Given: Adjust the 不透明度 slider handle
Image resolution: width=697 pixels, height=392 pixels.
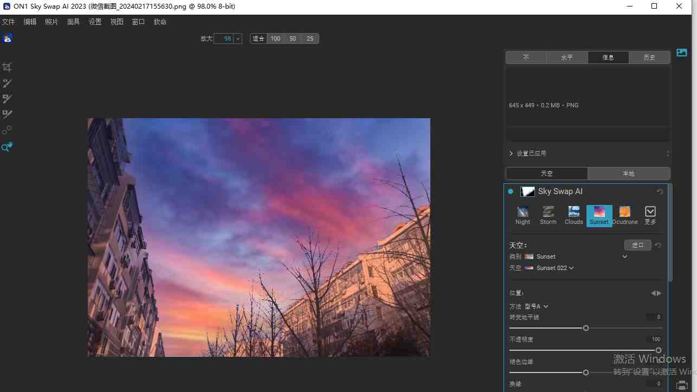Looking at the screenshot, I should [659, 350].
